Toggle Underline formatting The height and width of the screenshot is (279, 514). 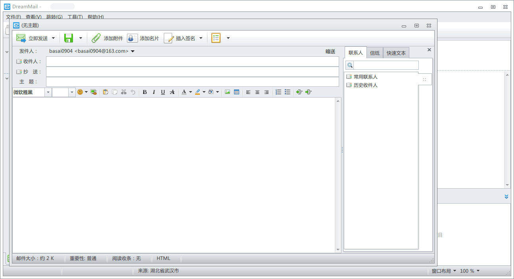pos(163,92)
